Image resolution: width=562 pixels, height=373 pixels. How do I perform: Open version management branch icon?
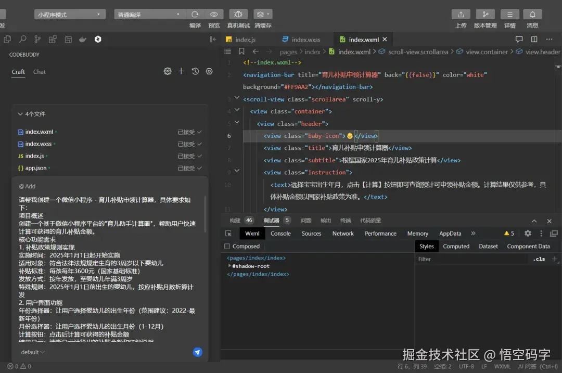pyautogui.click(x=486, y=15)
